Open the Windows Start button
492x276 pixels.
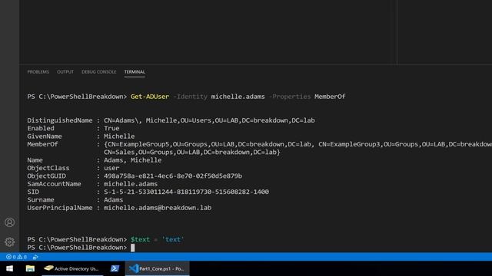[x=10, y=268]
